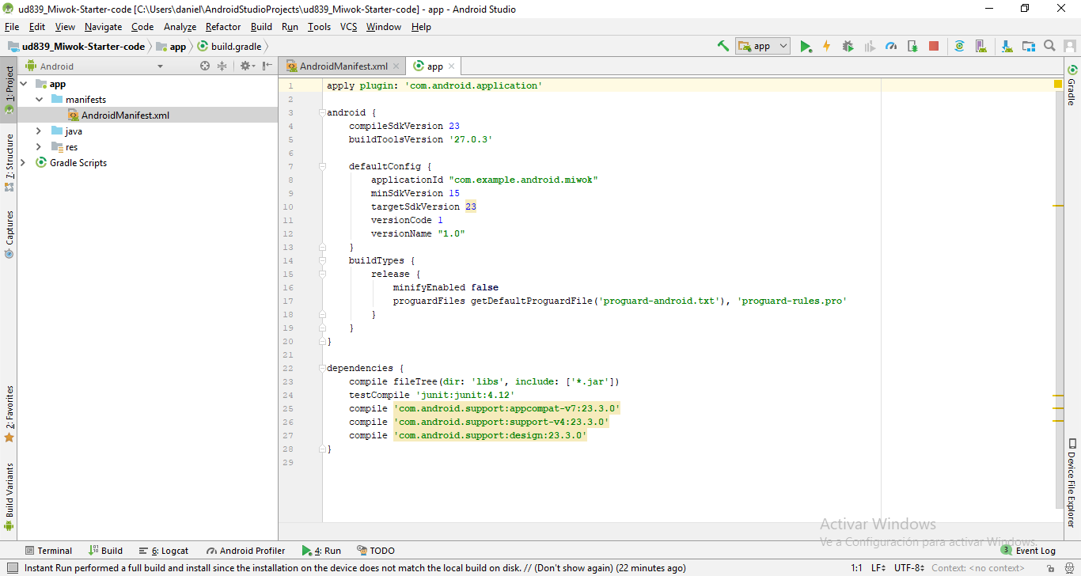Run the app with green play button
The image size is (1081, 576).
coord(806,46)
